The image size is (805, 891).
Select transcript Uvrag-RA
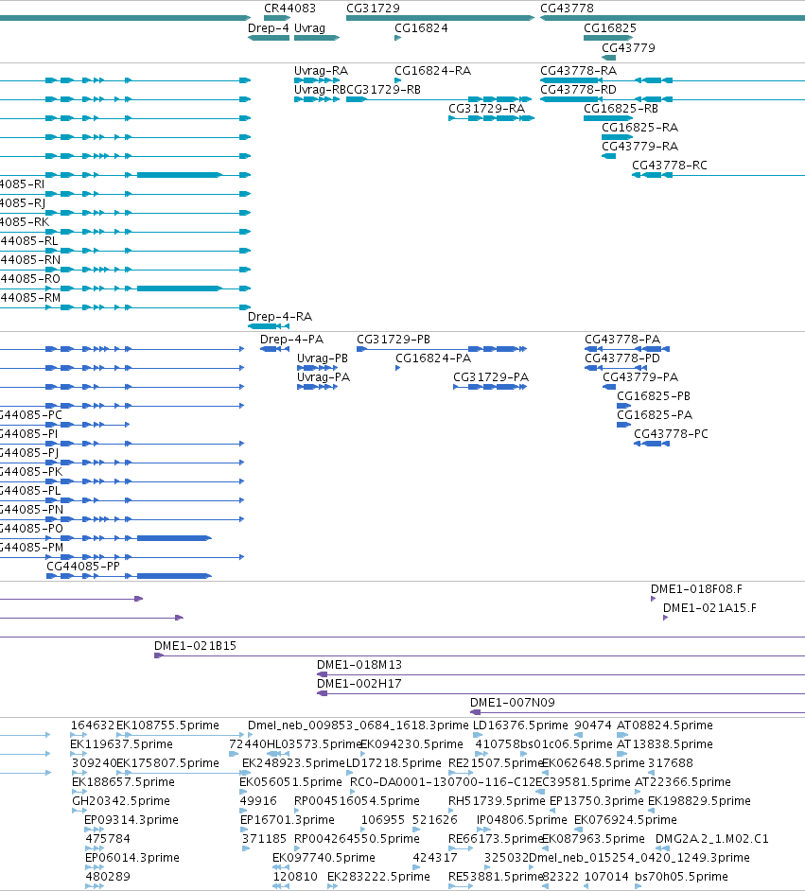(x=321, y=71)
